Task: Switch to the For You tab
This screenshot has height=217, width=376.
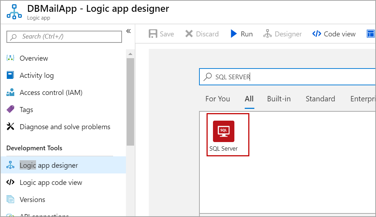Action: [218, 99]
